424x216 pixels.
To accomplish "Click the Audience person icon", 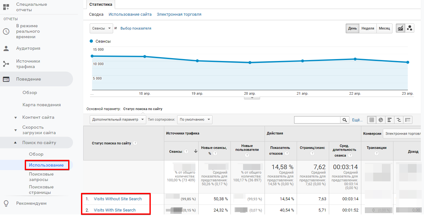I will click(x=6, y=48).
